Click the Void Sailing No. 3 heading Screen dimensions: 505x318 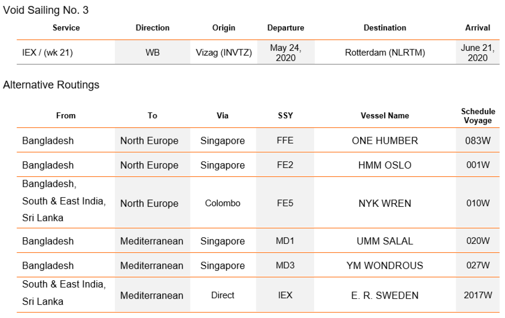[x=46, y=10]
